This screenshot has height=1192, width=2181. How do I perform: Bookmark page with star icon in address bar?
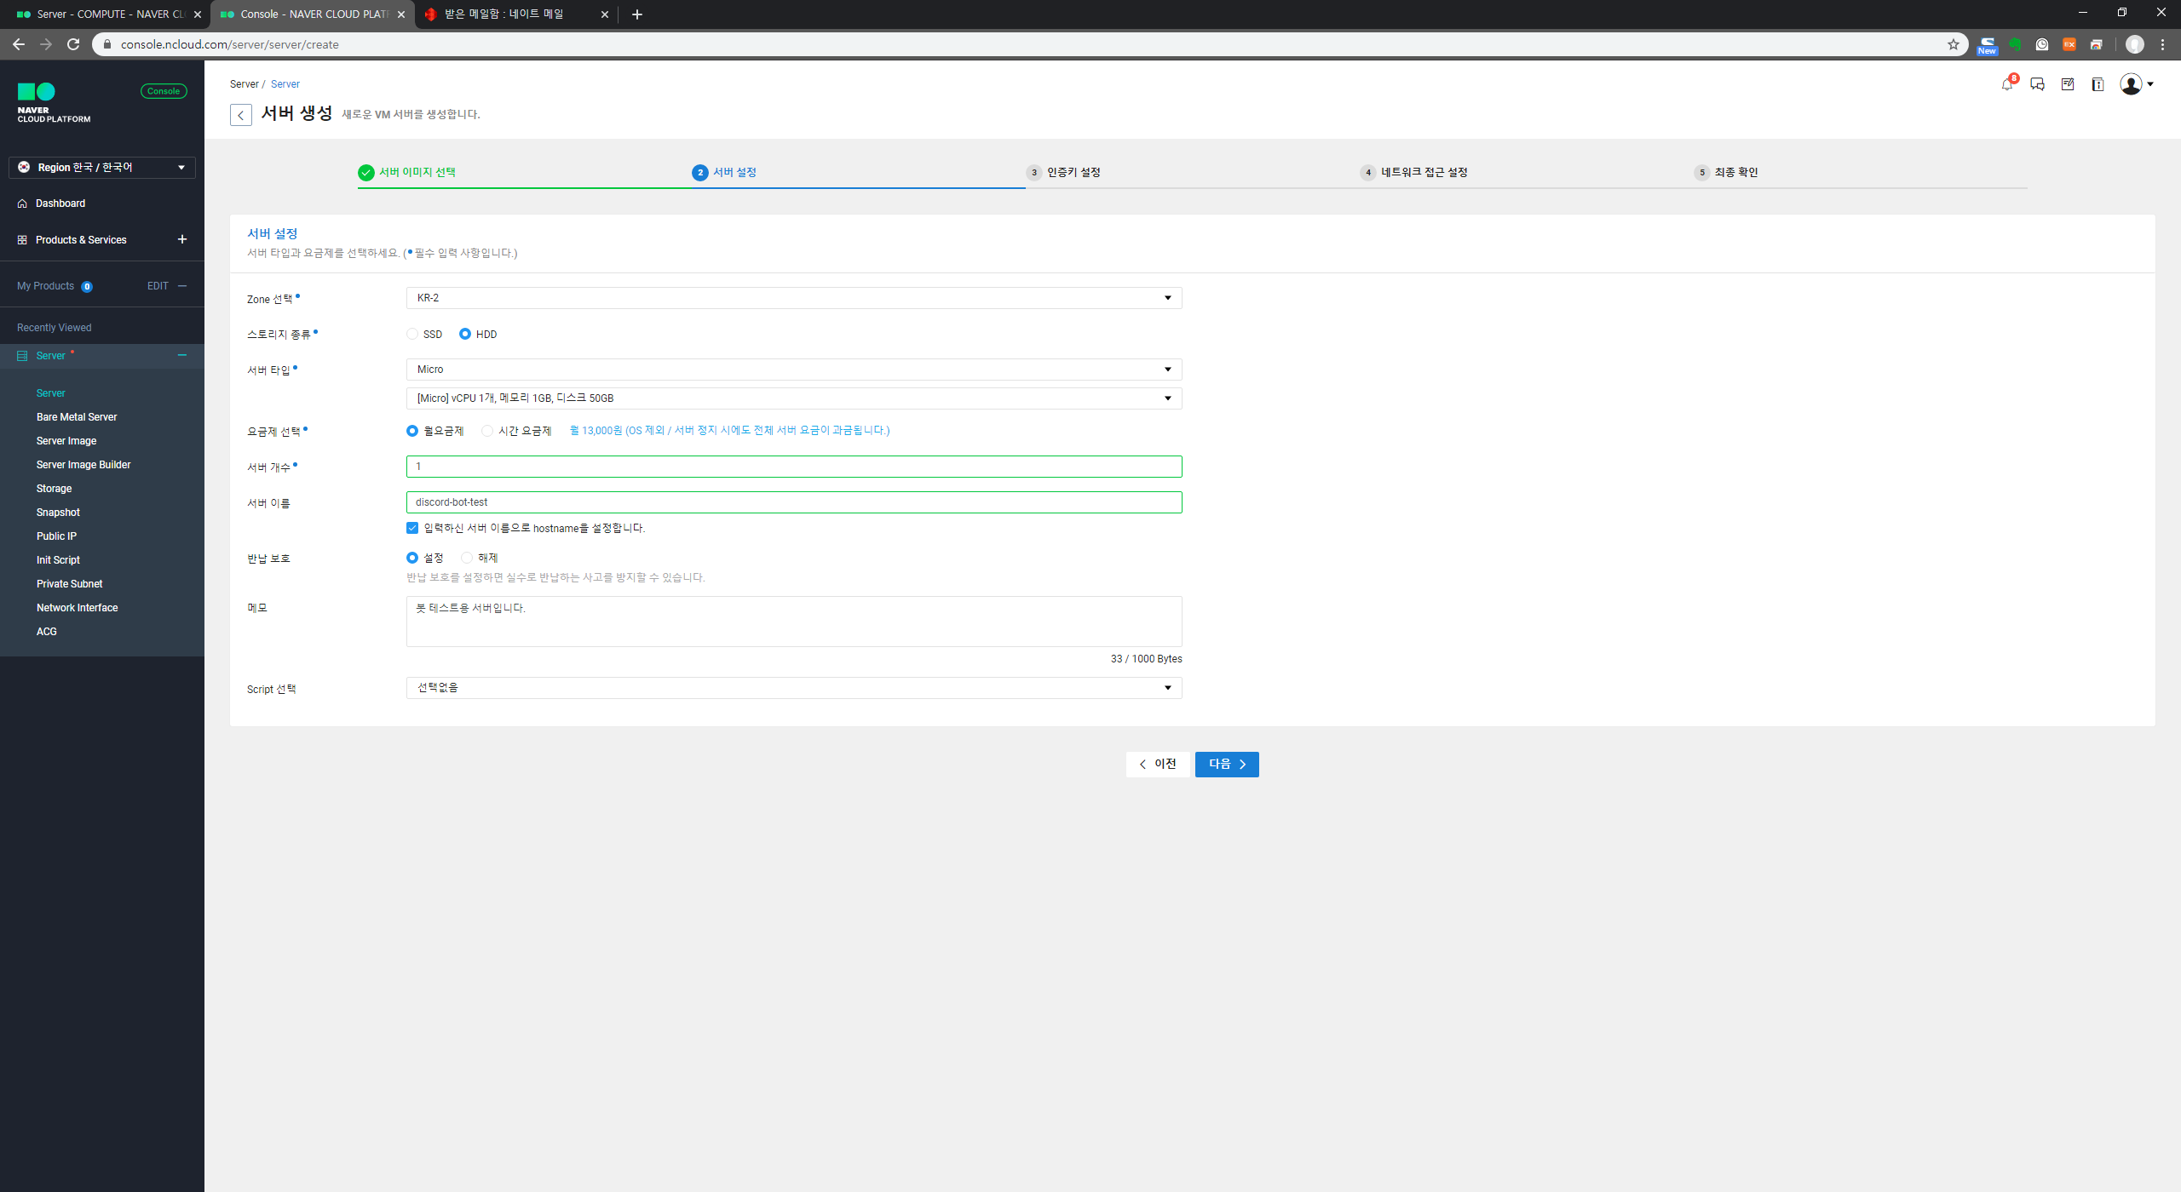click(1954, 44)
